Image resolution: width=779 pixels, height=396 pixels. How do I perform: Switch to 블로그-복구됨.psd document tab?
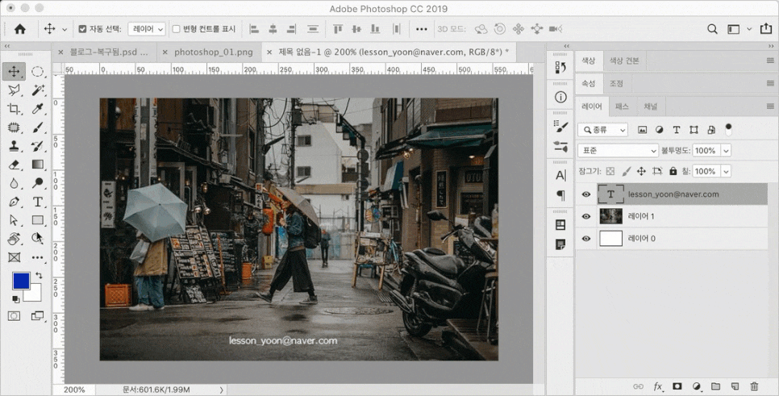pyautogui.click(x=109, y=52)
